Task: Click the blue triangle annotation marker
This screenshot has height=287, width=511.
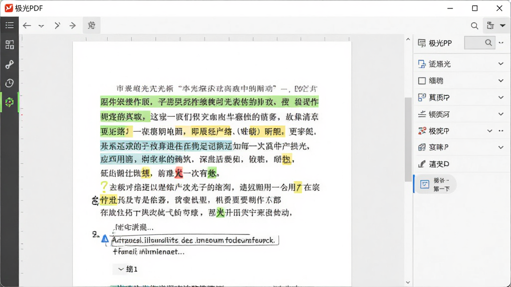Action: (x=105, y=239)
